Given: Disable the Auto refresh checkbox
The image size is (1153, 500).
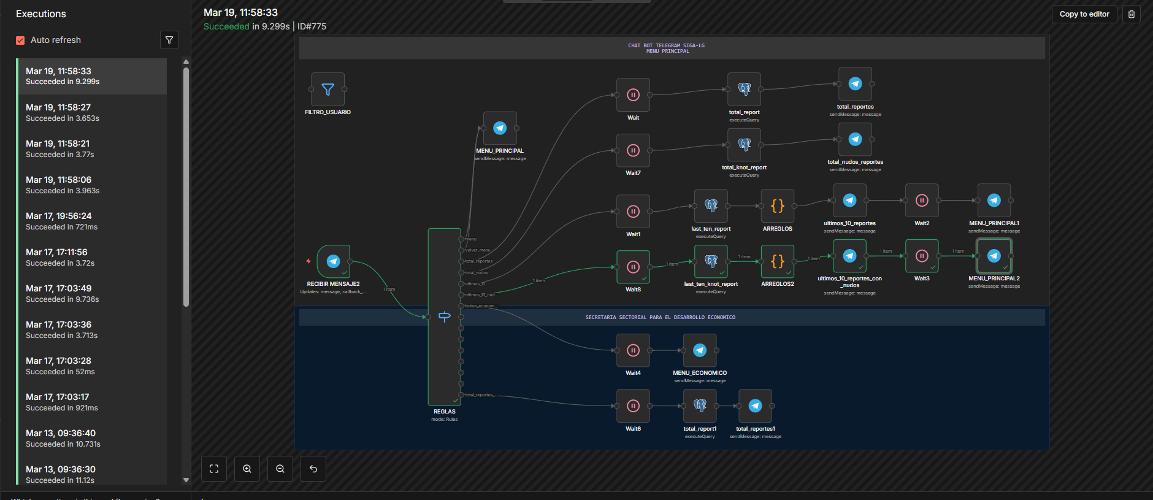Looking at the screenshot, I should click(x=20, y=40).
